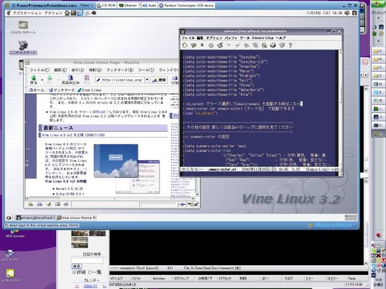The image size is (386, 289).
Task: Open the user's home folder icon on the Vine desktop
Action: point(23,25)
